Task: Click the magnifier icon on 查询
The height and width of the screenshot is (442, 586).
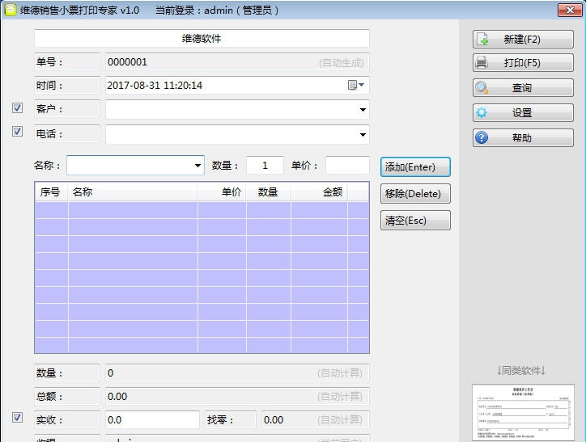Action: coord(482,88)
